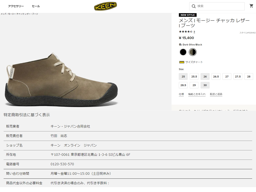Choose size 29
The image size is (256, 192).
tap(194, 85)
